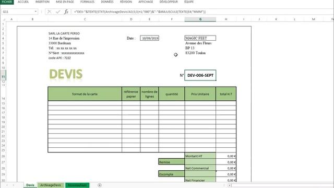Click the '83200 Toulon' address line

coord(195,53)
